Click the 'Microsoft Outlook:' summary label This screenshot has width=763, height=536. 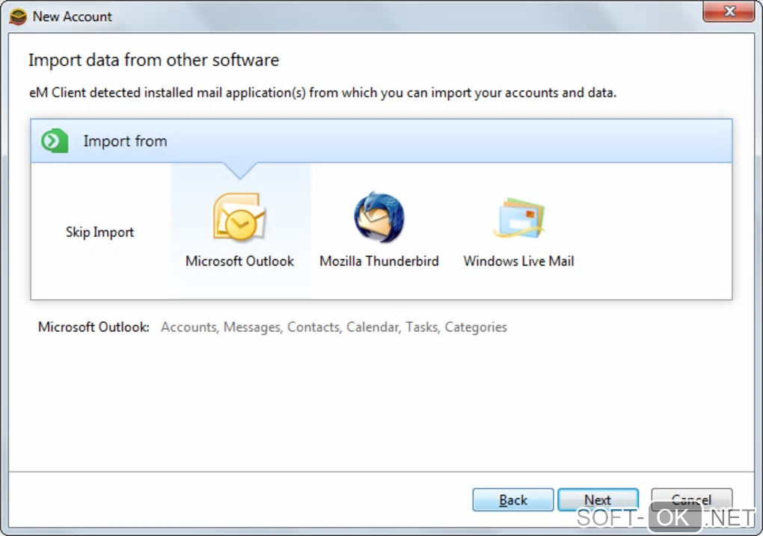94,327
